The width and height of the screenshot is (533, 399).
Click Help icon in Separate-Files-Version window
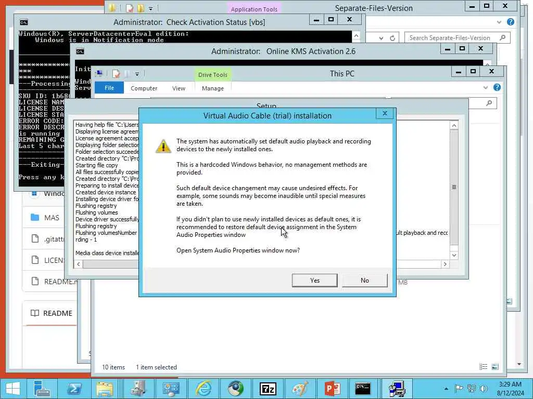pos(510,22)
